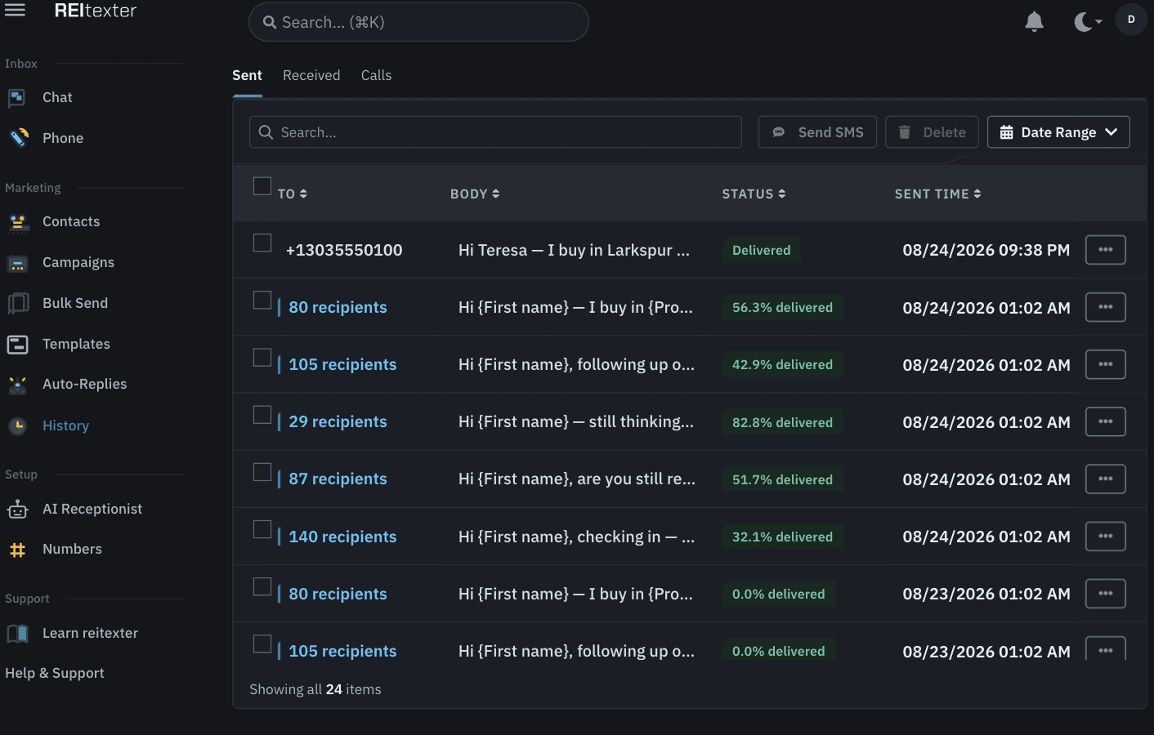This screenshot has width=1154, height=735.
Task: Click the Campaigns sidebar icon
Action: click(17, 263)
